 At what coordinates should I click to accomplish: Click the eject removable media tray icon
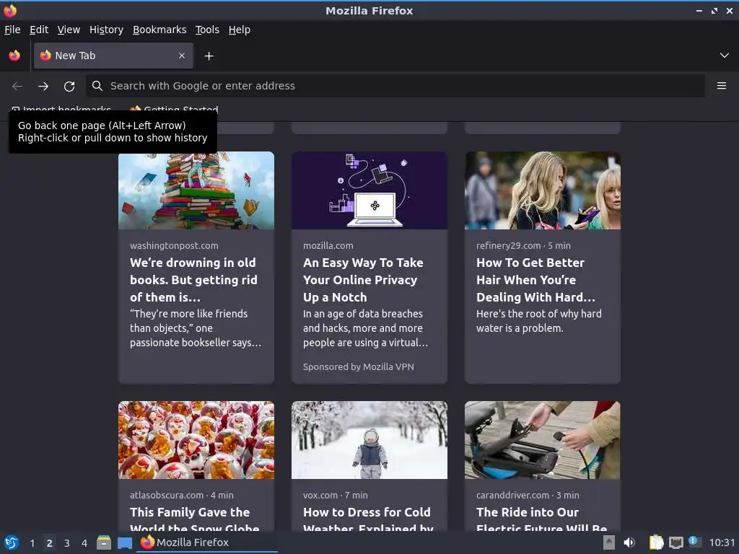coord(609,542)
